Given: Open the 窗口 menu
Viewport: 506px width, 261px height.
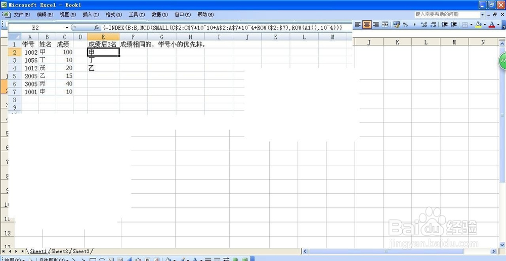Looking at the screenshot, I should [x=182, y=15].
